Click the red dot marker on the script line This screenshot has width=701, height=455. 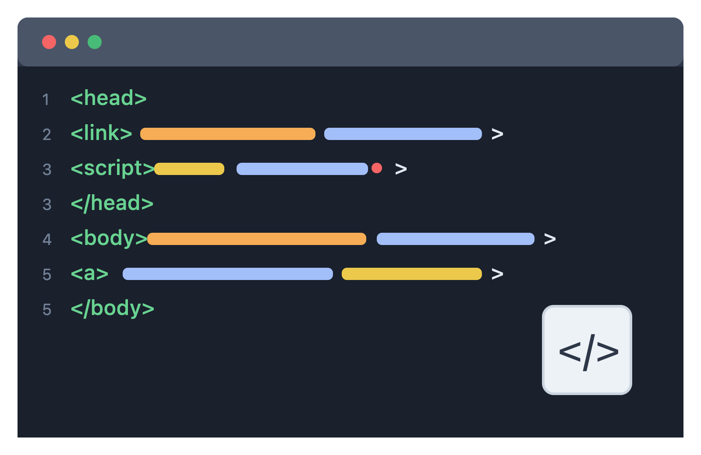coord(377,168)
